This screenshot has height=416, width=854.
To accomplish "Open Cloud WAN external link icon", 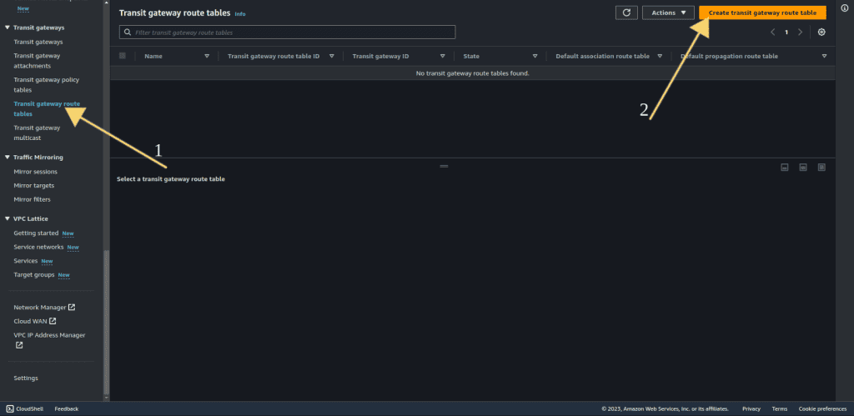I will click(x=53, y=321).
